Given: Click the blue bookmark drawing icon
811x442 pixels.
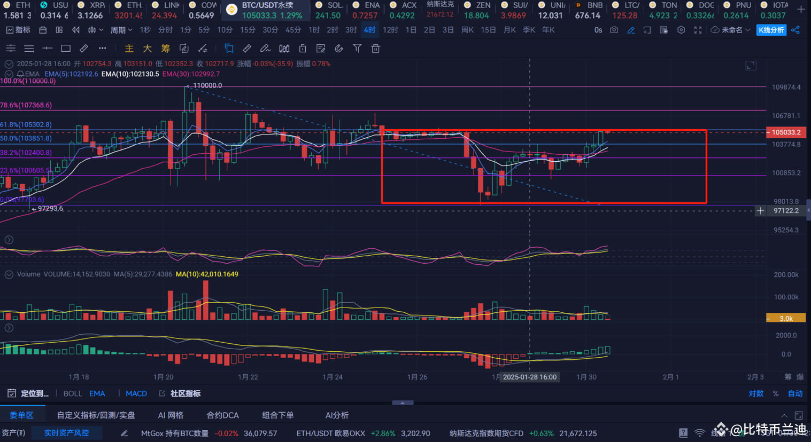Looking at the screenshot, I should [x=229, y=49].
